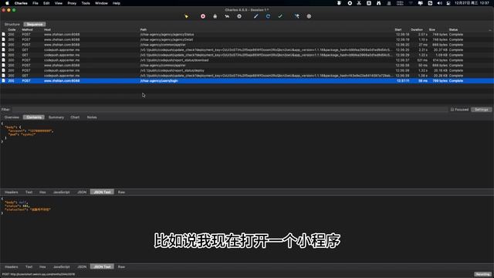Open the View menu
494x278 pixels.
point(59,3)
